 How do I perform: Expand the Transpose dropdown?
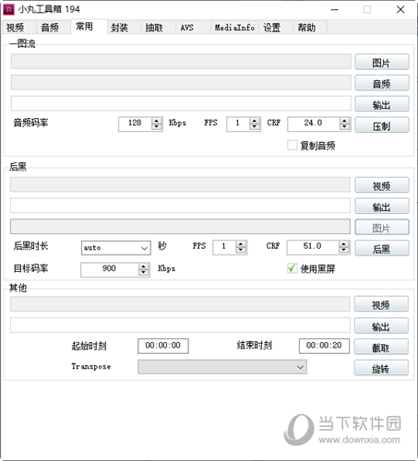[x=222, y=367]
